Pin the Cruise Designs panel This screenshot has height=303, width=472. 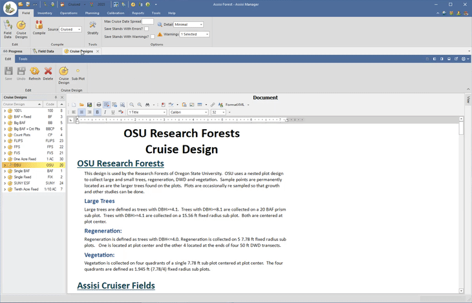(x=56, y=97)
